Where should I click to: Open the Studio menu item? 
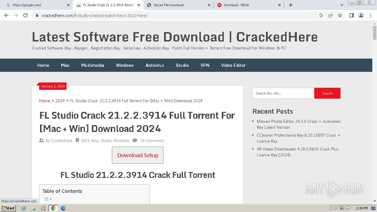coord(182,65)
